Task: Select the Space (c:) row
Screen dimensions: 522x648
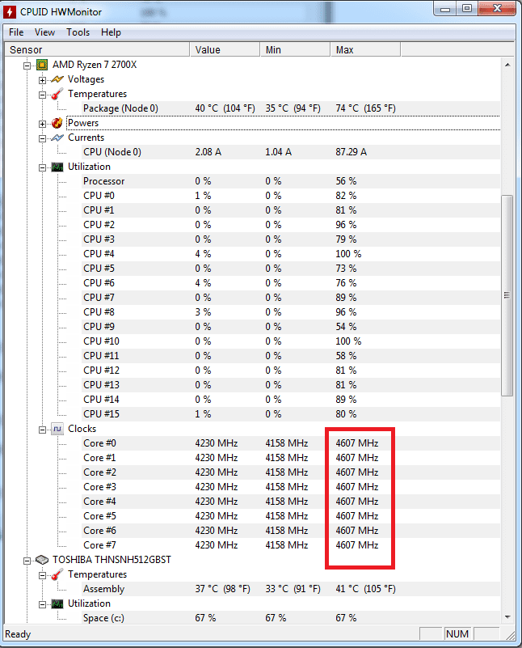Action: (x=291, y=618)
